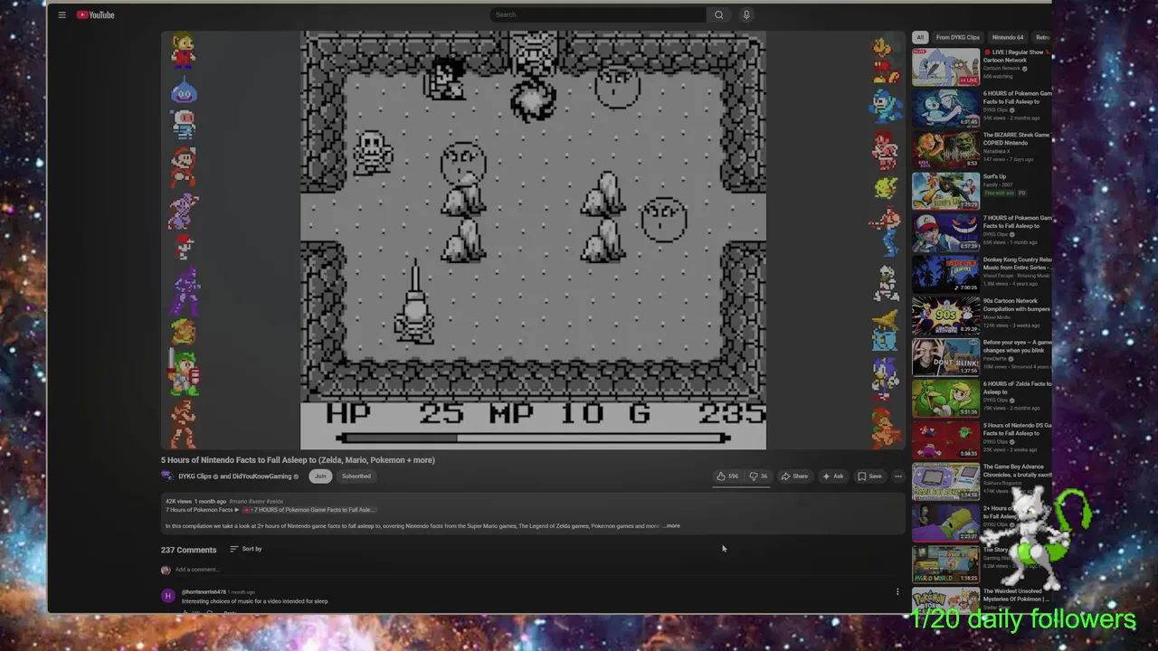
Task: Click the #mario hashtag in the description
Action: (x=238, y=501)
